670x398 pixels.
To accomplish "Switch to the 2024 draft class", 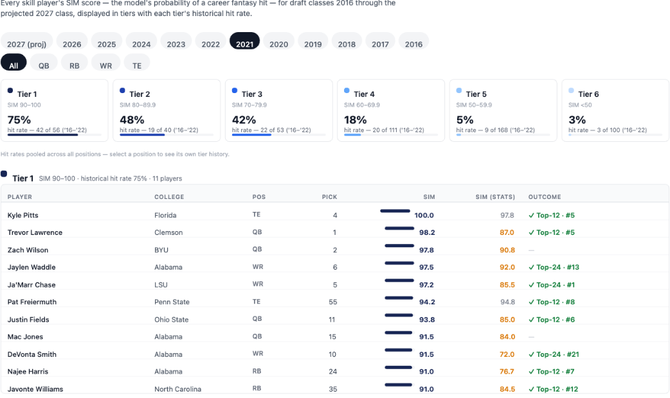I will point(141,42).
